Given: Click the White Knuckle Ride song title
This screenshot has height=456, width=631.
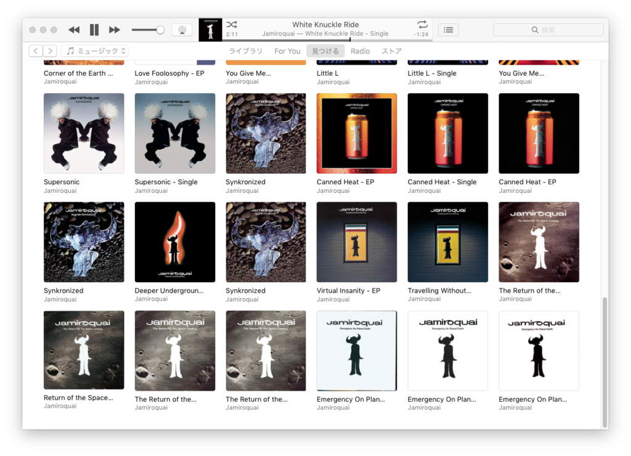Looking at the screenshot, I should (325, 25).
